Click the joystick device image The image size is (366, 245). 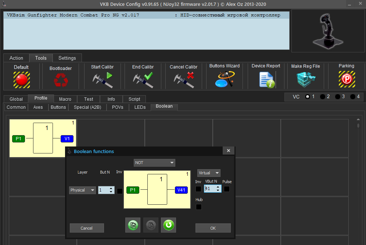point(328,31)
